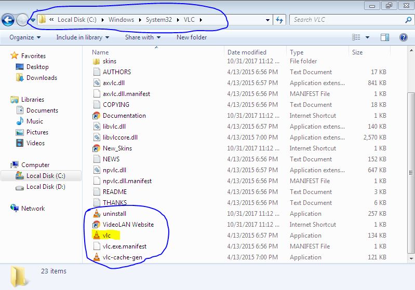Open address bar history dropdown
The width and height of the screenshot is (415, 290).
point(267,20)
